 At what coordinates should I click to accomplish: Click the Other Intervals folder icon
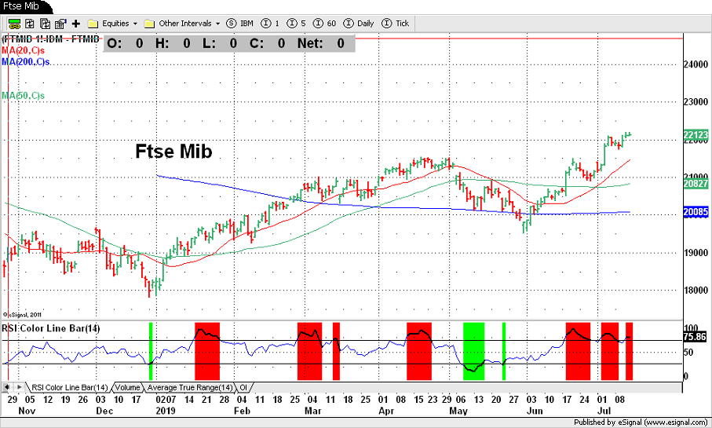149,24
